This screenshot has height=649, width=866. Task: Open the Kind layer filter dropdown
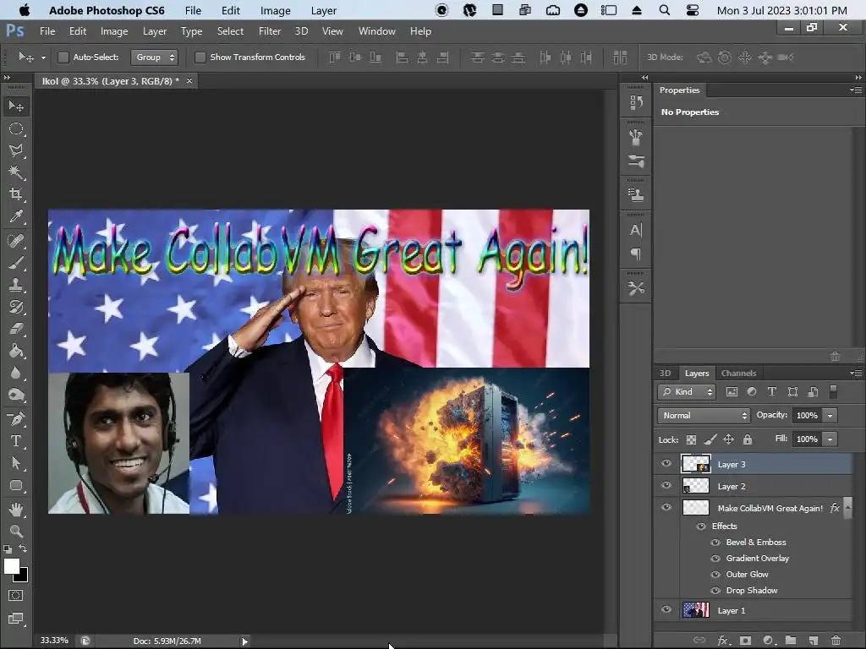click(687, 392)
